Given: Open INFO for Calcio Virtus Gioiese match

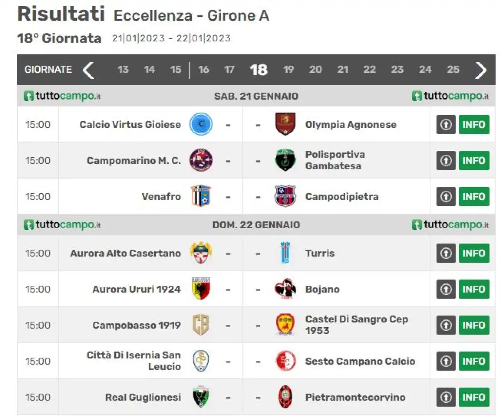Looking at the screenshot, I should click(474, 124).
